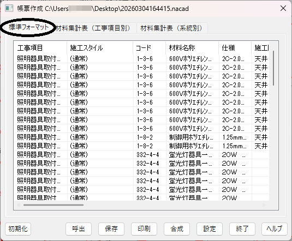
Task: Sort by 工事項目 column header
Action: (40, 48)
